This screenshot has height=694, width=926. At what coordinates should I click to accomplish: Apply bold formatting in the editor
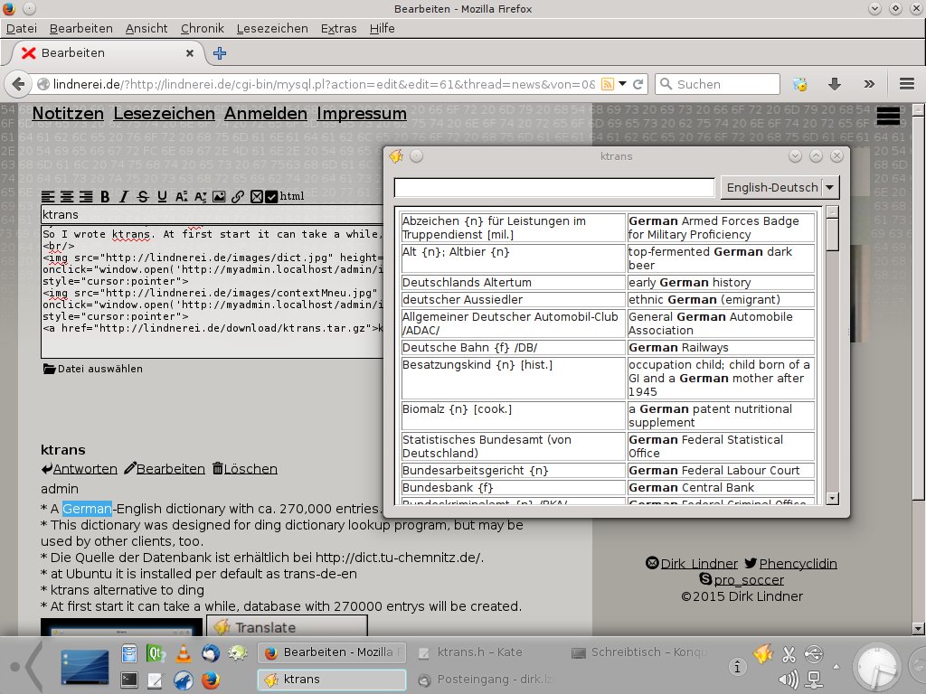[x=105, y=197]
